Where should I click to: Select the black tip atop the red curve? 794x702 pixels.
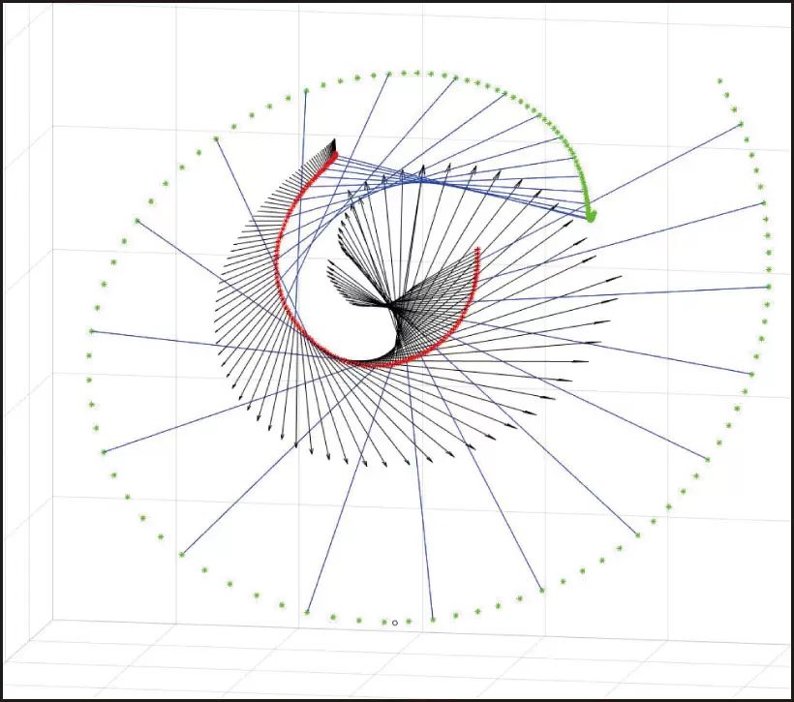(x=333, y=145)
